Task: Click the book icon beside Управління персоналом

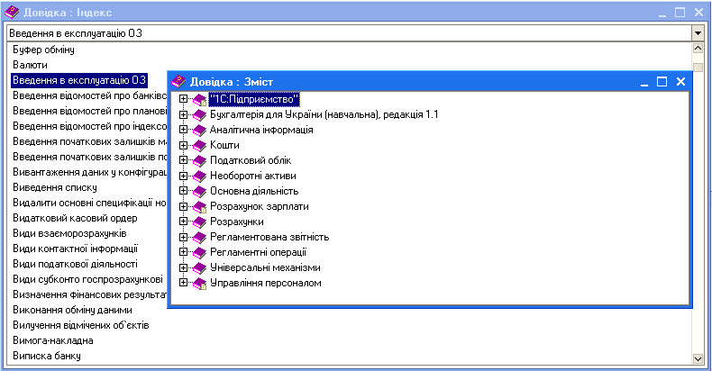Action: (200, 284)
